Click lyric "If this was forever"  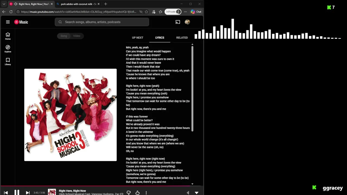137,116
